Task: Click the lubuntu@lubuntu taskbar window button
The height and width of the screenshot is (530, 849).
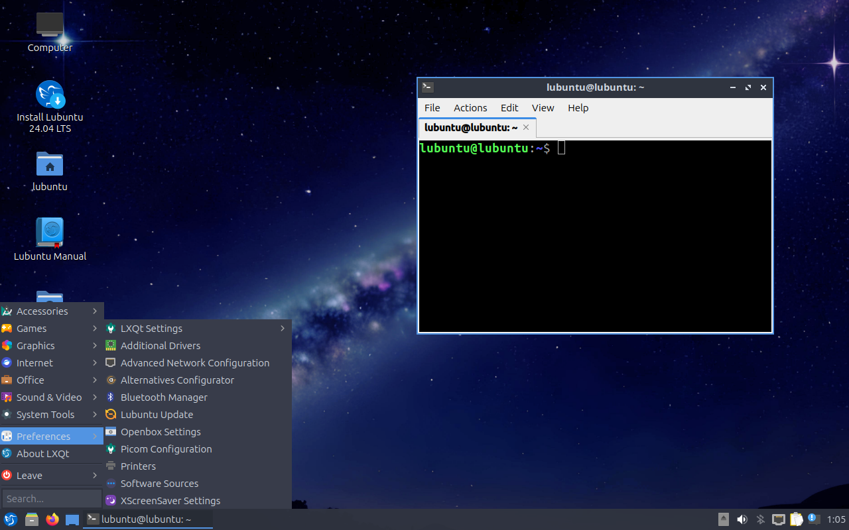Action: click(149, 519)
